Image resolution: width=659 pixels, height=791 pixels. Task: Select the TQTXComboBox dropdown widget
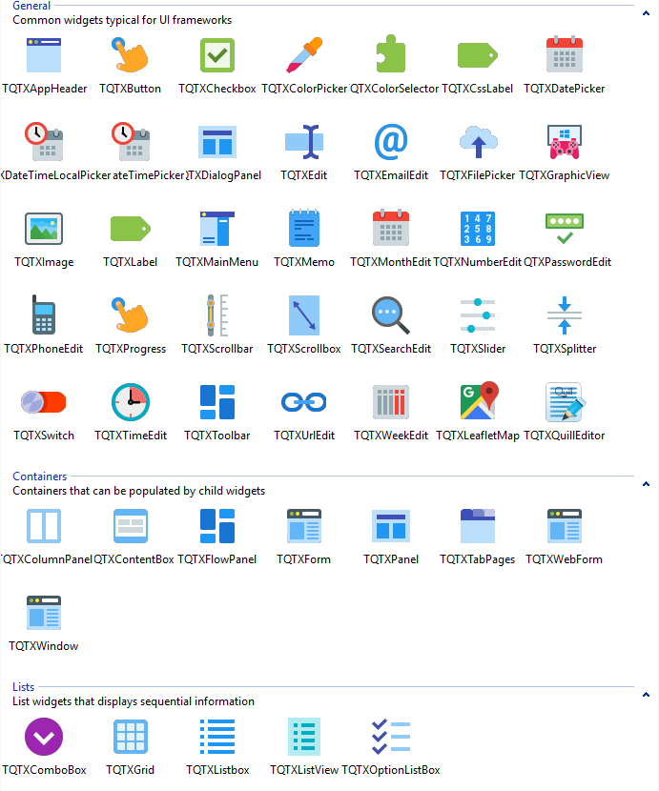point(43,737)
